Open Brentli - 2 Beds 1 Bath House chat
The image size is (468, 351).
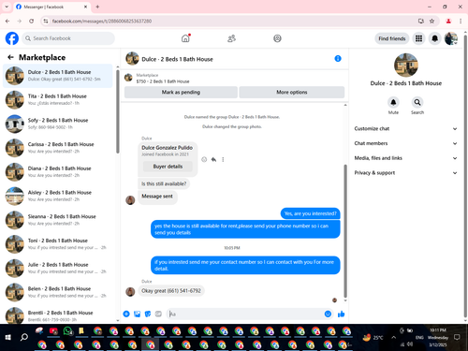click(58, 315)
